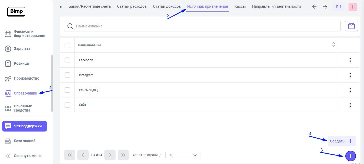Open three-dot menu for Сайт row
Viewport: 364px width, 164px height.
coord(350,105)
